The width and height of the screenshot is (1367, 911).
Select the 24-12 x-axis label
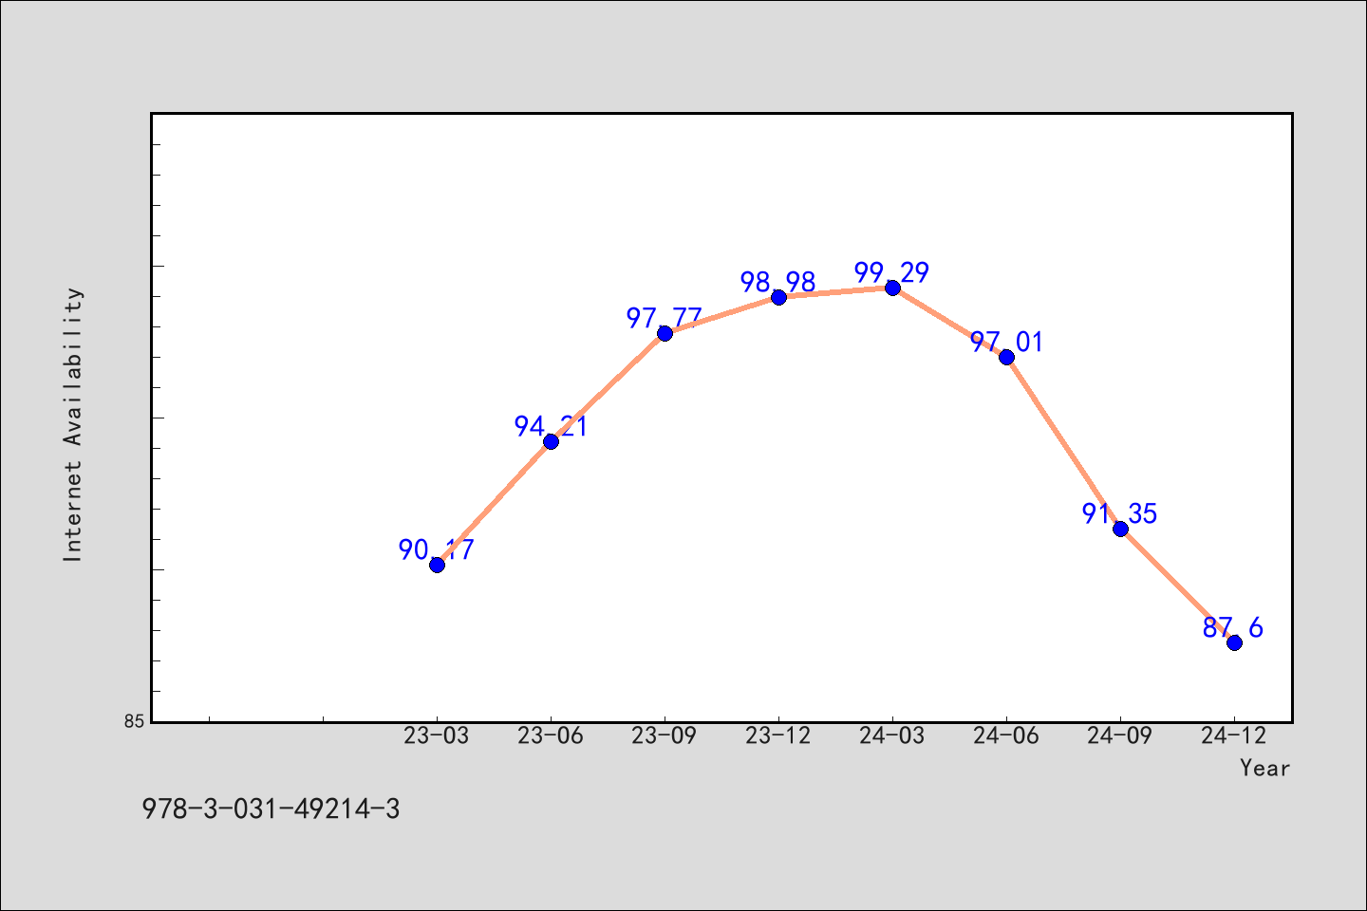1234,736
